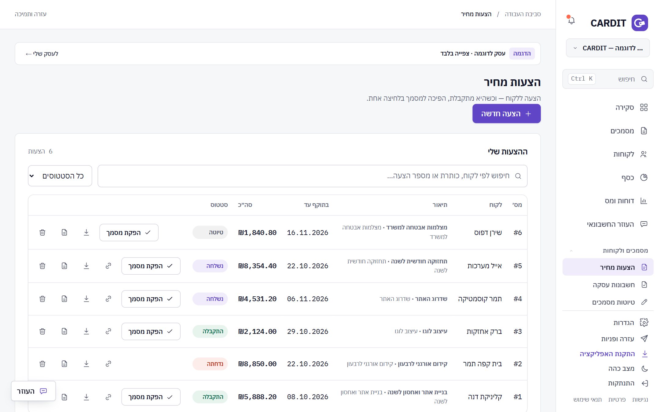Download quote #4
This screenshot has height=412, width=660.
pyautogui.click(x=86, y=299)
